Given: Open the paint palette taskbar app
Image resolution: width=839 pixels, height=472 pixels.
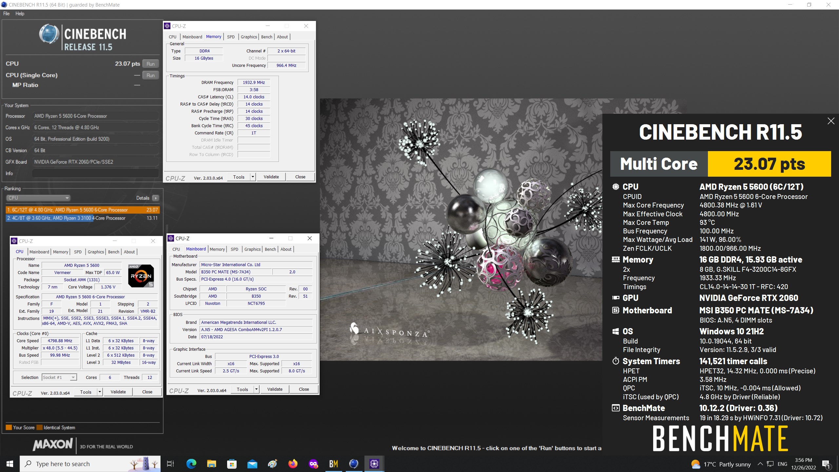Looking at the screenshot, I should coord(272,464).
